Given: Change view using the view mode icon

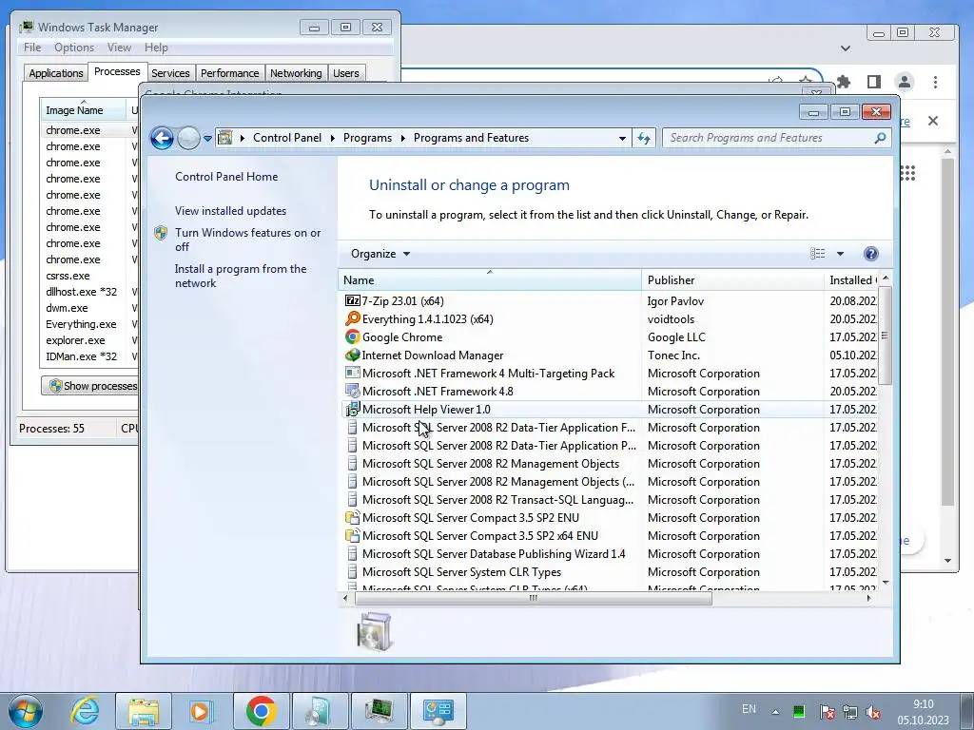Looking at the screenshot, I should click(x=817, y=253).
